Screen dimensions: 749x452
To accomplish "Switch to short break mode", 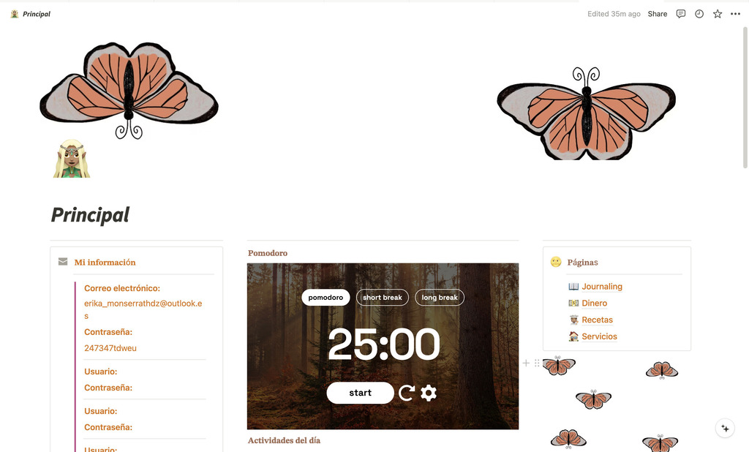I will click(x=382, y=297).
